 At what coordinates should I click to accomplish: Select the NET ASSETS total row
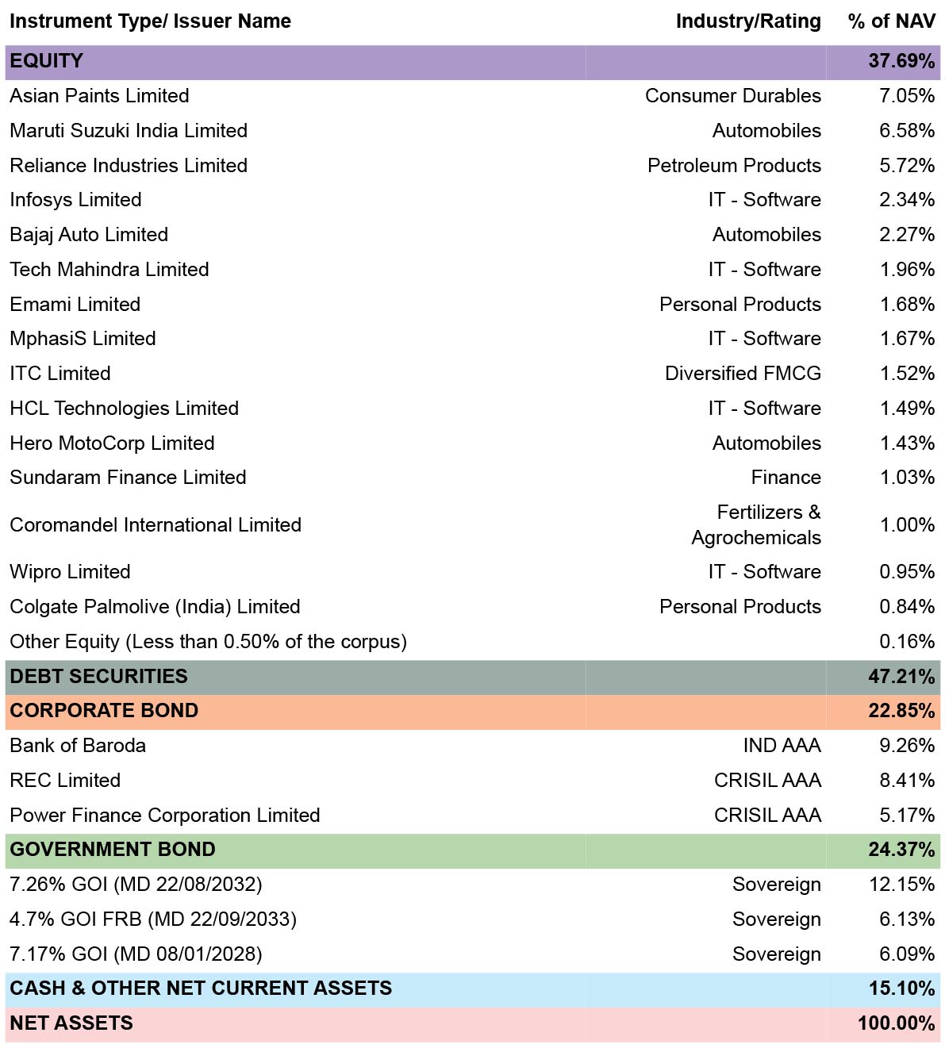click(472, 1024)
